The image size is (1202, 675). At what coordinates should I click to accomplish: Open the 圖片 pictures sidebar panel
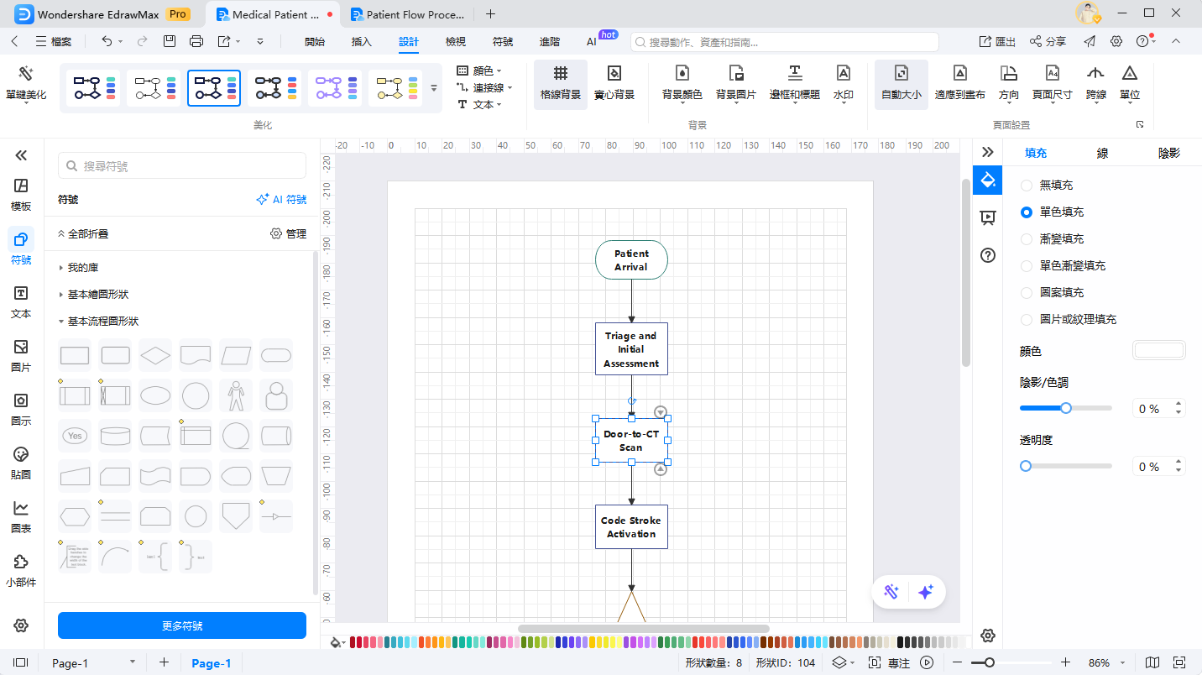[x=21, y=356]
